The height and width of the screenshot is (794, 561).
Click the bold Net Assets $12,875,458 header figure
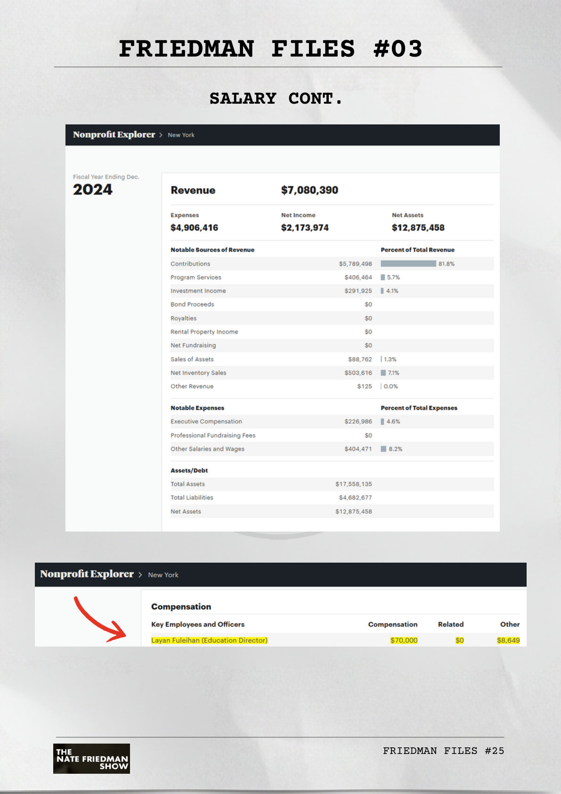418,228
